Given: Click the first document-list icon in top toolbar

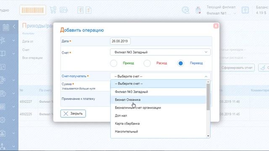Looking at the screenshot, I should tap(80, 10).
